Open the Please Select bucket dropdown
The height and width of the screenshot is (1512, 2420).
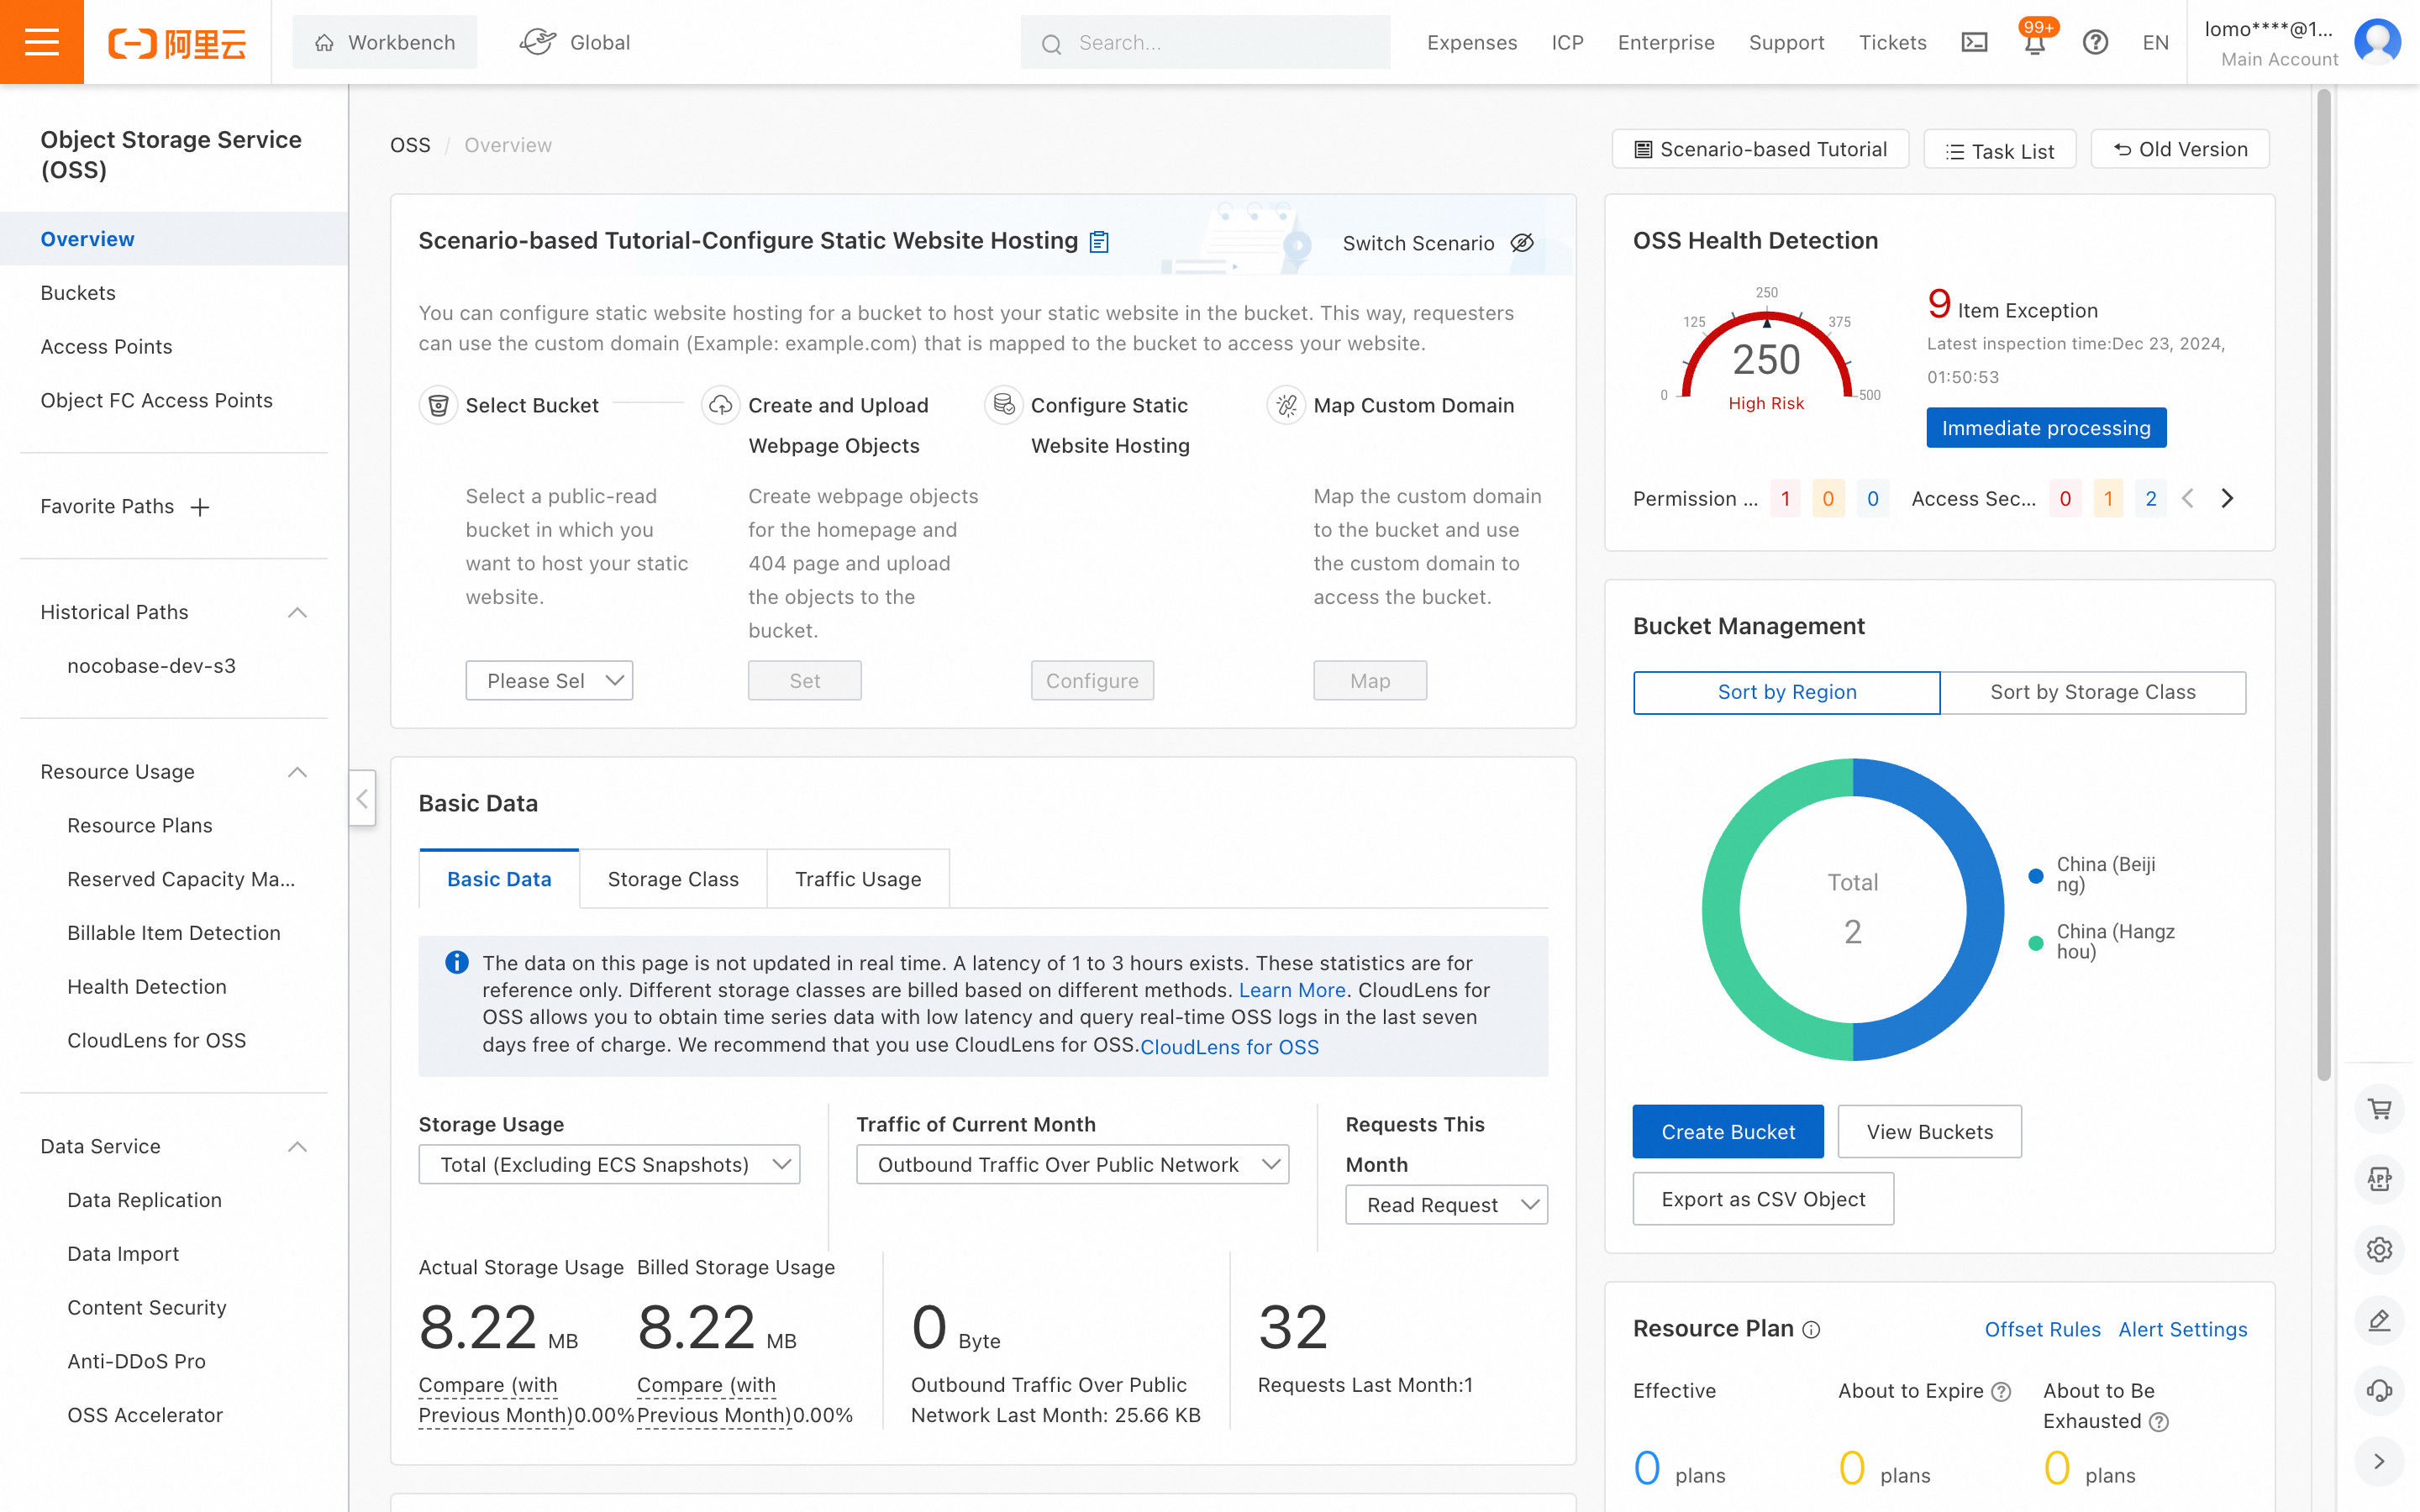549,680
